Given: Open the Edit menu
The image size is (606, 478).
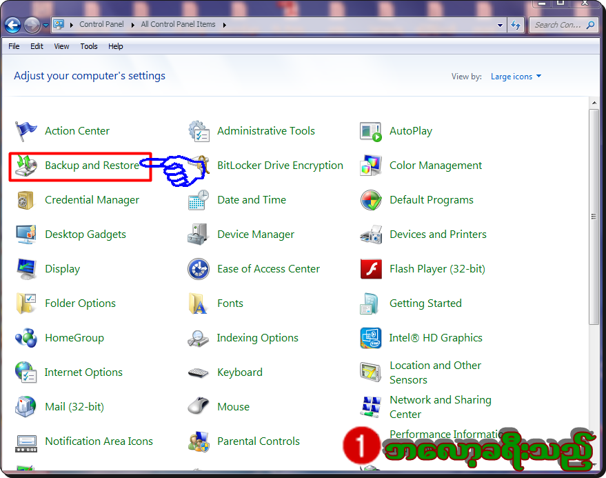Looking at the screenshot, I should click(x=37, y=46).
